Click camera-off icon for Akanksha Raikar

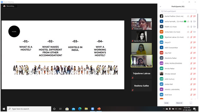click(194, 58)
